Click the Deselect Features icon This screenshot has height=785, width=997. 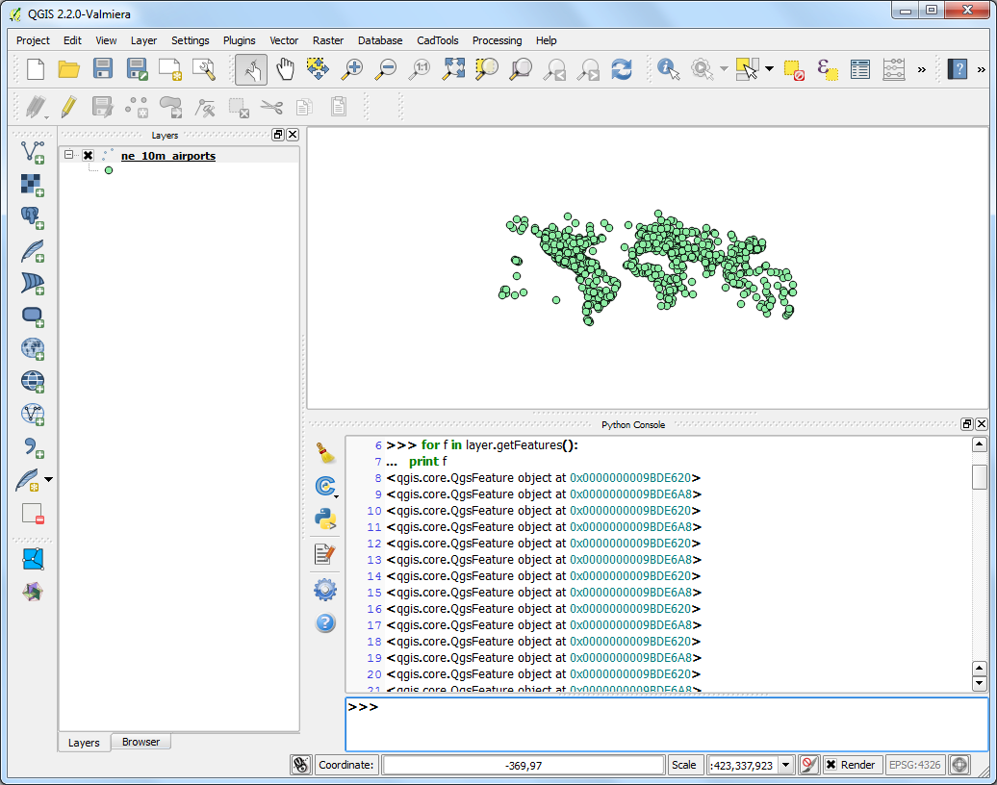coord(794,69)
